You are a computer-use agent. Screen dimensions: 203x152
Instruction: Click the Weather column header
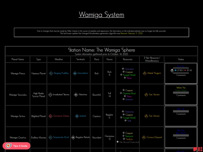[x=59, y=59]
